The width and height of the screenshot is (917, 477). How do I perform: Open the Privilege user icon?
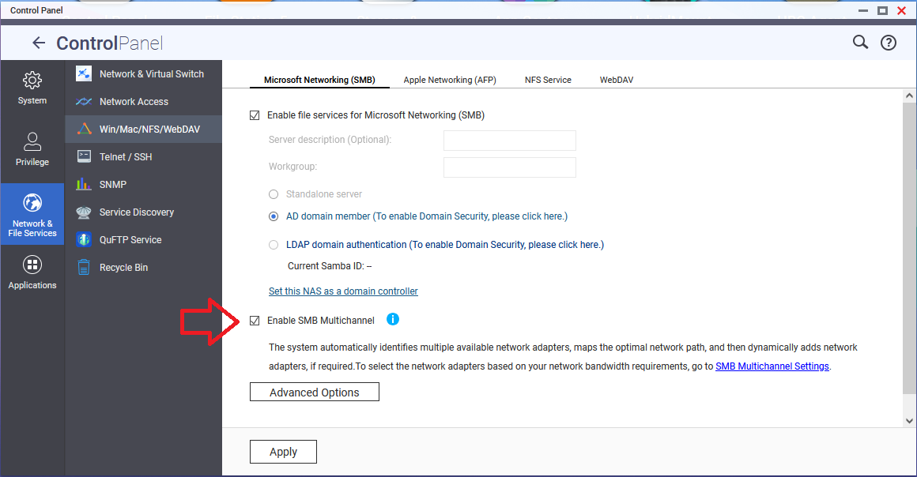click(x=32, y=142)
